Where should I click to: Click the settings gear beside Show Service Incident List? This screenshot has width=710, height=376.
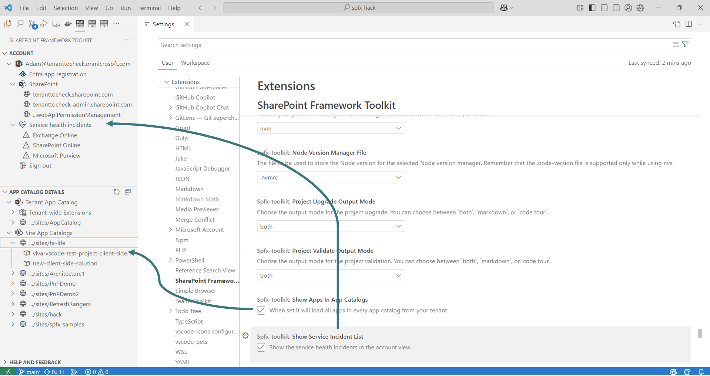point(245,335)
